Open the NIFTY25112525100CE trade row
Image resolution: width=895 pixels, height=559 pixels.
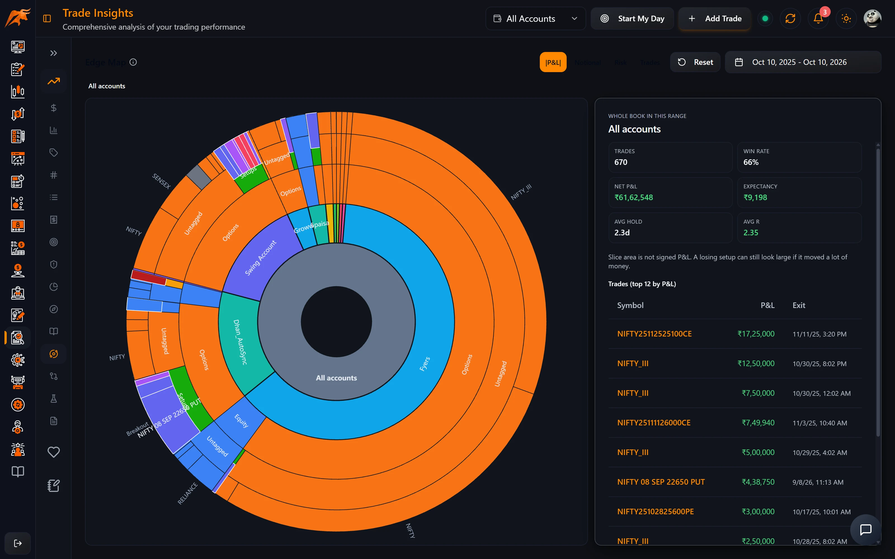[735, 334]
